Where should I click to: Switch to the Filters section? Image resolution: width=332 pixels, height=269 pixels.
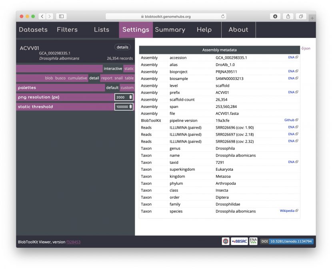[x=67, y=30]
